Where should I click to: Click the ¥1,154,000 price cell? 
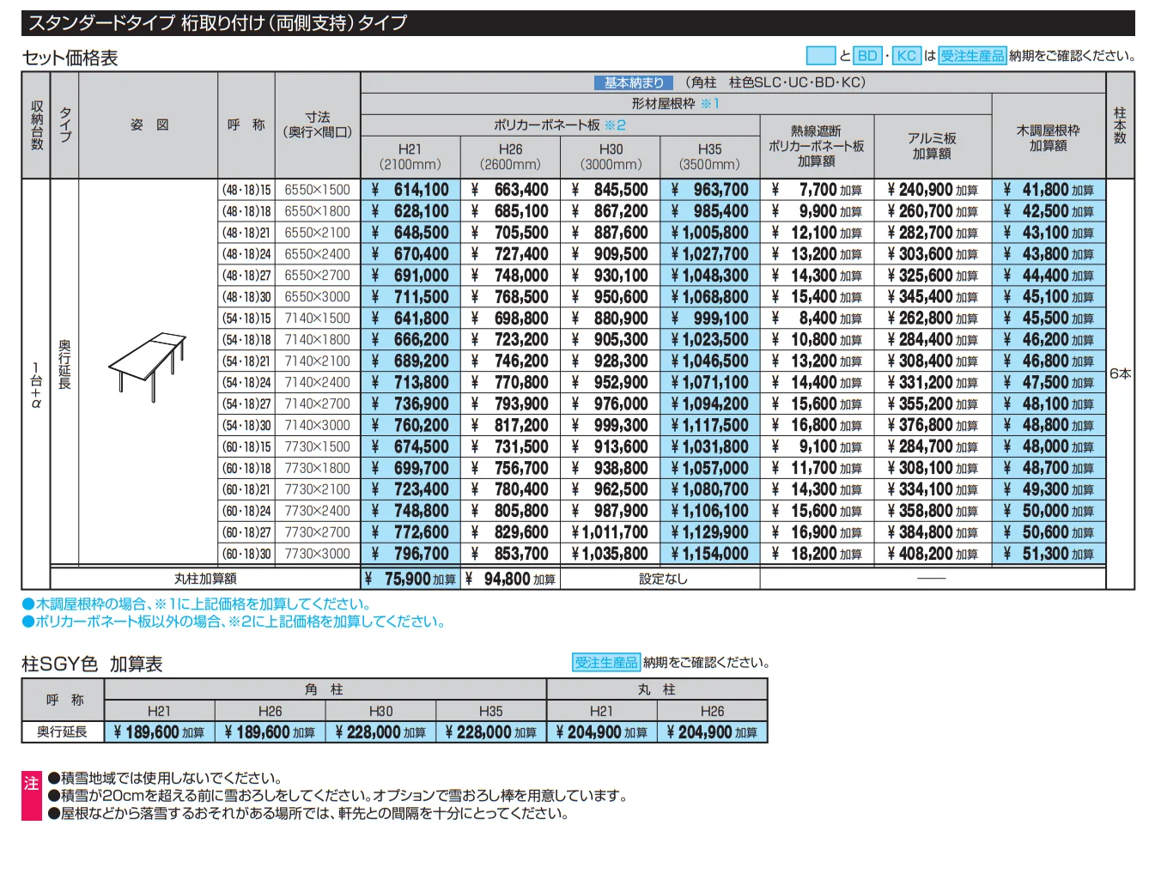[710, 554]
